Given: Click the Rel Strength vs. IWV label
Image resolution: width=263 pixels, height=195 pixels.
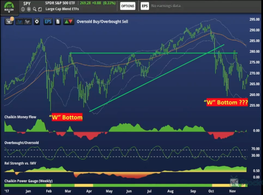Looking at the screenshot, I should click(x=20, y=163).
